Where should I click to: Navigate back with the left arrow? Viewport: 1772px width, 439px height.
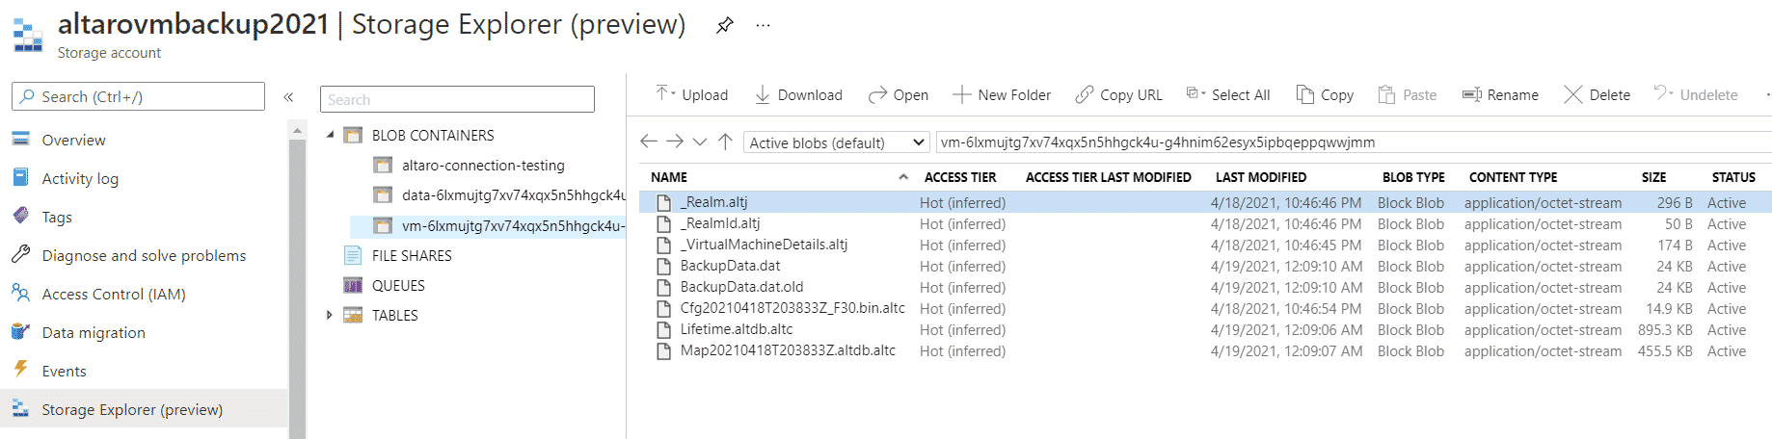pyautogui.click(x=649, y=142)
